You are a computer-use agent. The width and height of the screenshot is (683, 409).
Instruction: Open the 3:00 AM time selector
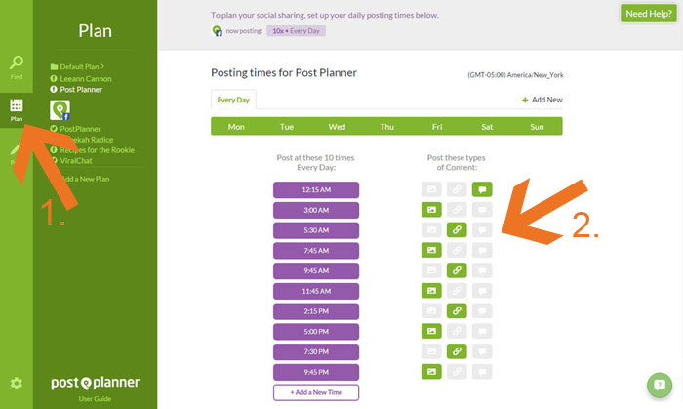[x=316, y=210]
